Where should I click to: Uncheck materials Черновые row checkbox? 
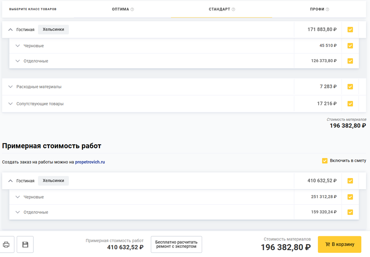pos(350,46)
